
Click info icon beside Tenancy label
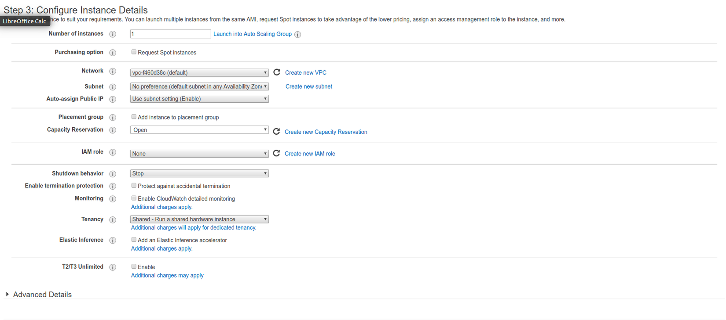tap(113, 219)
